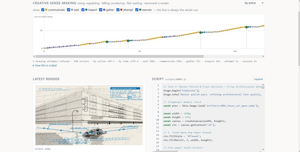This screenshot has width=300, height=152.
Task: Click the yellow communicate legend swatch
Action: click(x=46, y=10)
